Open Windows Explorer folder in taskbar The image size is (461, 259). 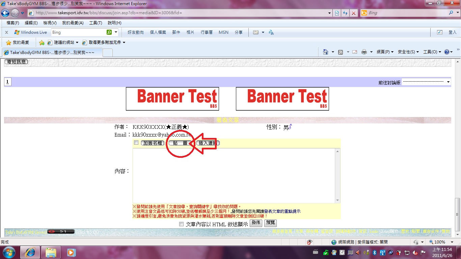(51, 252)
